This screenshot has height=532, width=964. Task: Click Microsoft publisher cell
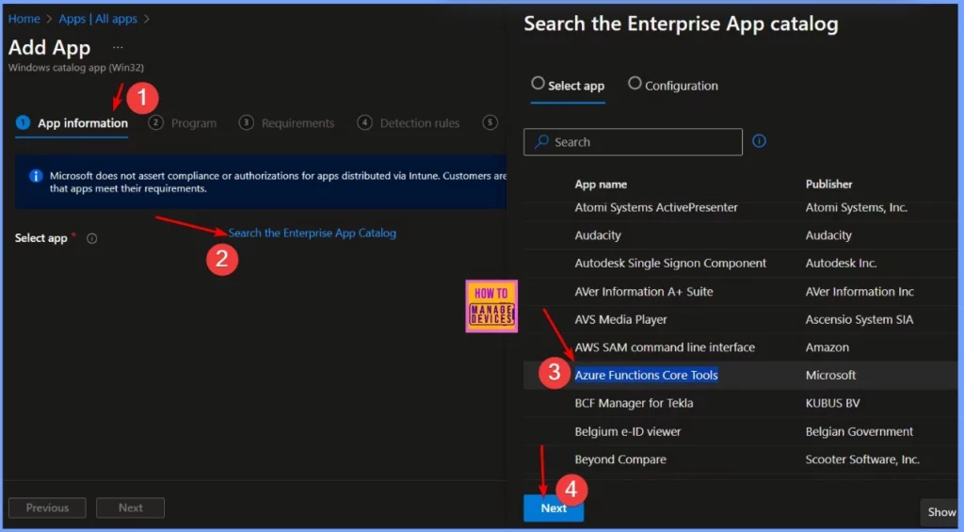[x=830, y=375]
